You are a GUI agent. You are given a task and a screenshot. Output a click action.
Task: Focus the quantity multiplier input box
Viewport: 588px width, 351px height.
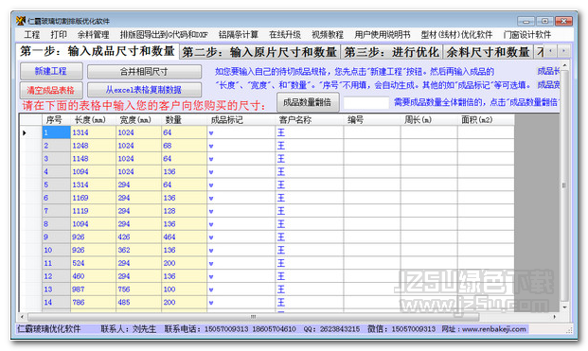[366, 102]
